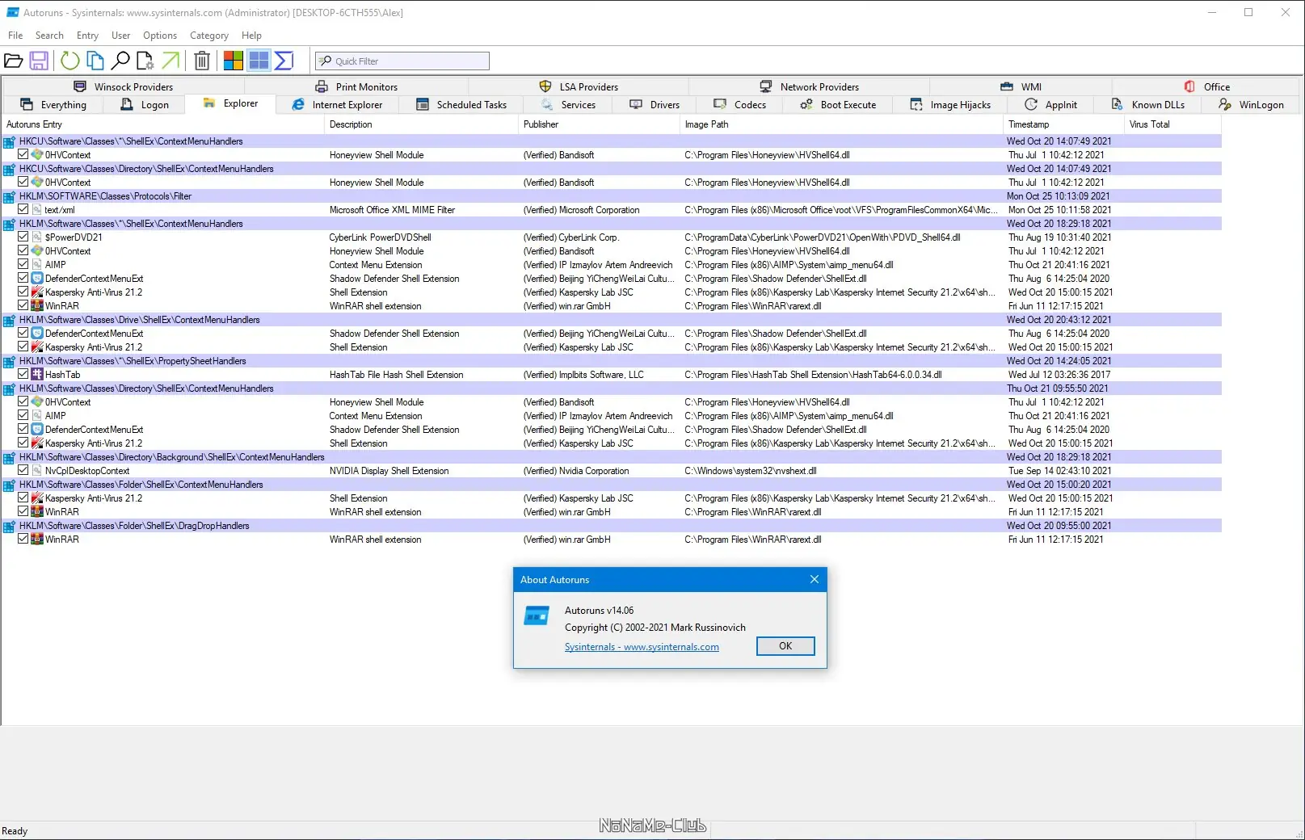The width and height of the screenshot is (1305, 840).
Task: Select the HashTab File Hash Shell Extension description
Action: [x=397, y=375]
